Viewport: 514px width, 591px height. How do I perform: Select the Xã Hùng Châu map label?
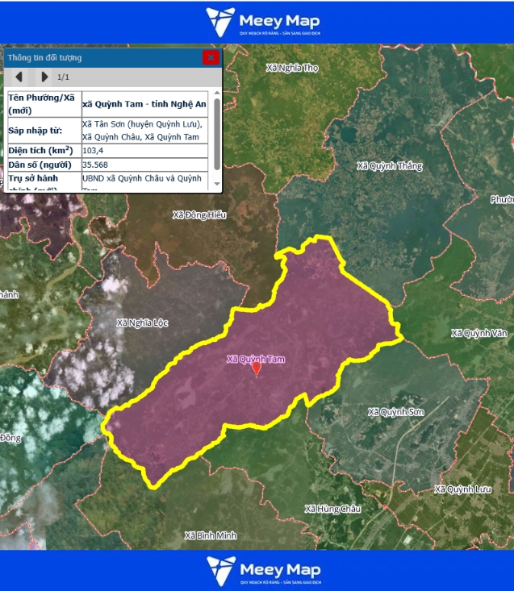click(332, 509)
